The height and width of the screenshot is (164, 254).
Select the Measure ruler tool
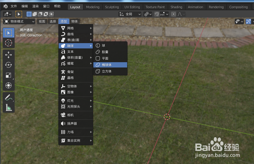point(9,107)
